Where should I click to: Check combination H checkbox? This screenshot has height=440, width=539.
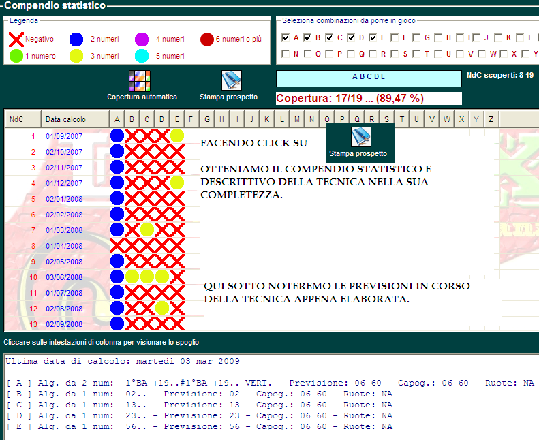pos(438,37)
